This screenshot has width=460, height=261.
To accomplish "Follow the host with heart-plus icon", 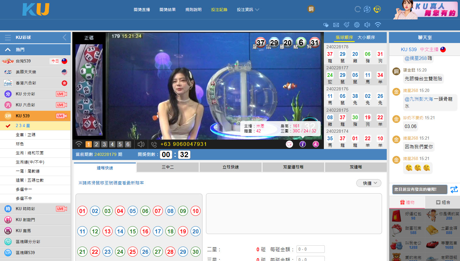I will 289,144.
